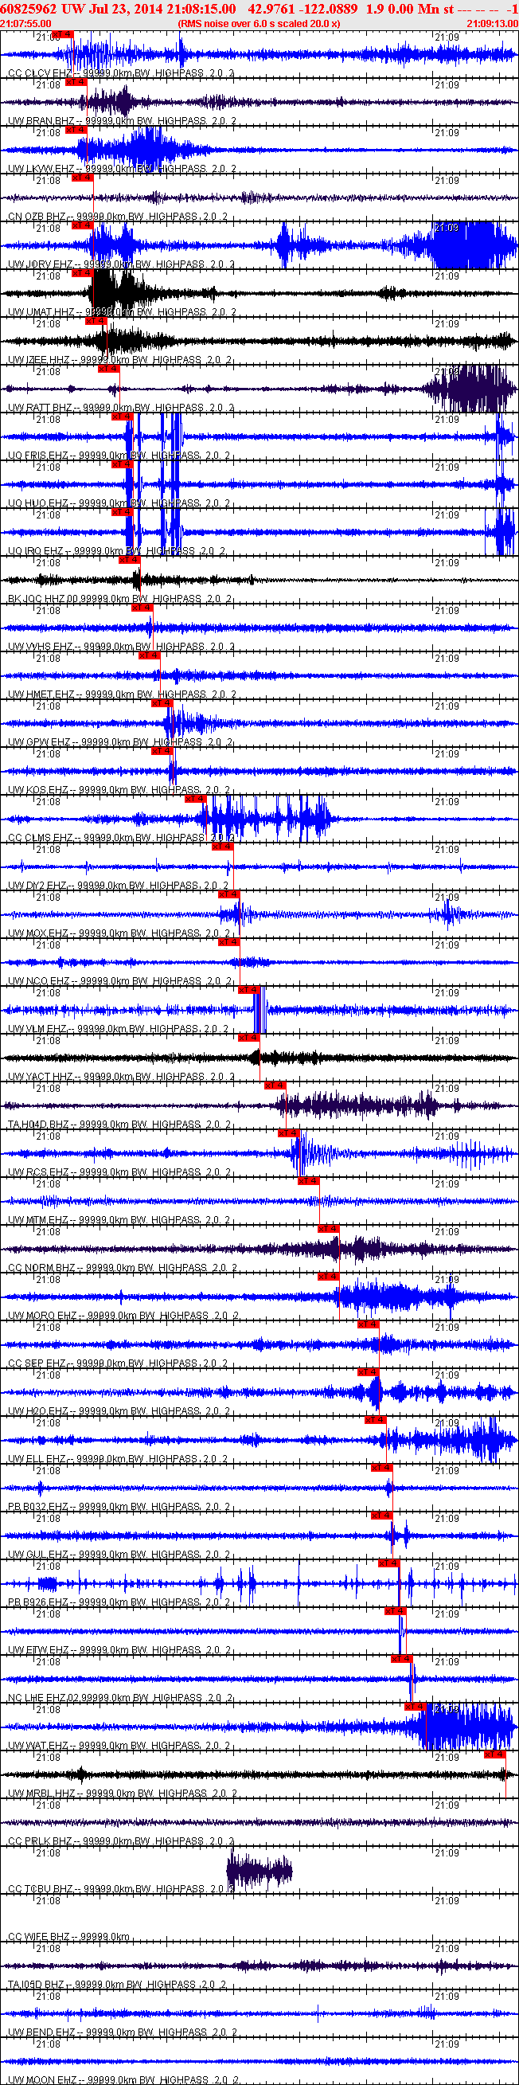Click the RMS noise scaling note in header
The height and width of the screenshot is (2085, 519).
(259, 23)
